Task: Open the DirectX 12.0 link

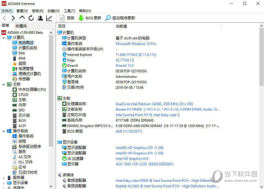Action: pos(125,66)
